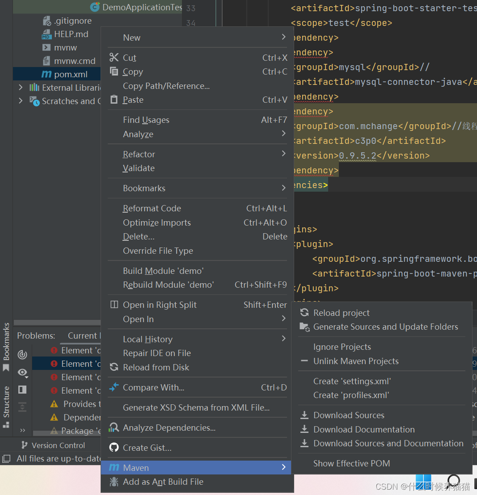This screenshot has width=477, height=495.
Task: Choose Optimize Imports from context menu
Action: click(197, 222)
